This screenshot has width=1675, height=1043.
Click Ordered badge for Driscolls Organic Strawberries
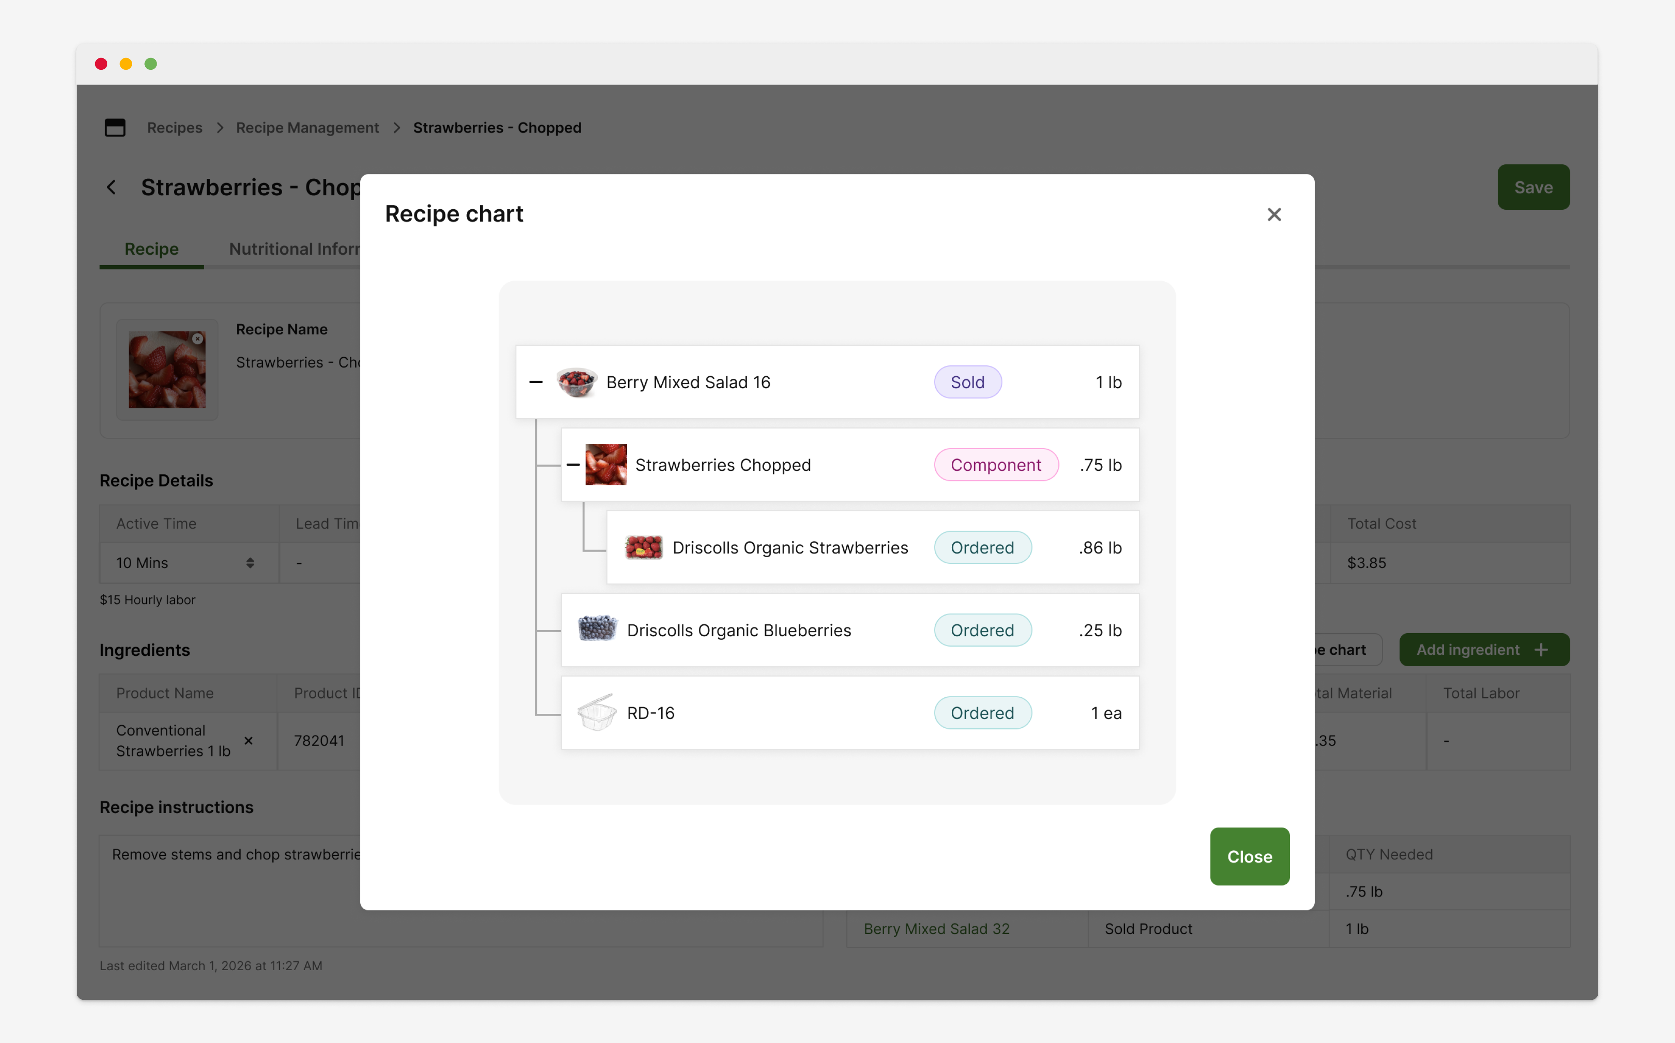(982, 548)
